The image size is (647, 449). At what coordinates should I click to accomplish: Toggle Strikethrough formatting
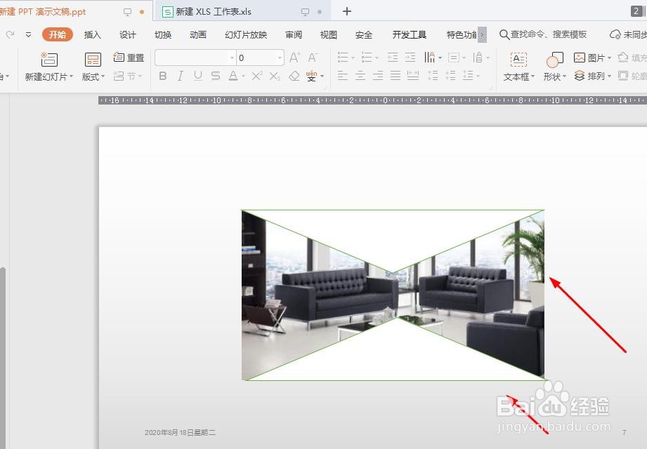pos(216,76)
